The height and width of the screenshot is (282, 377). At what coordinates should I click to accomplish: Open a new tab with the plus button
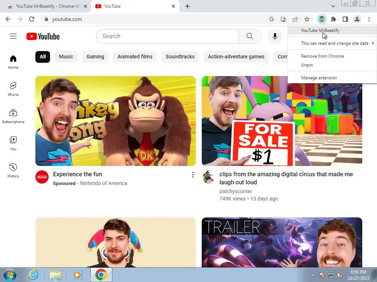187,6
